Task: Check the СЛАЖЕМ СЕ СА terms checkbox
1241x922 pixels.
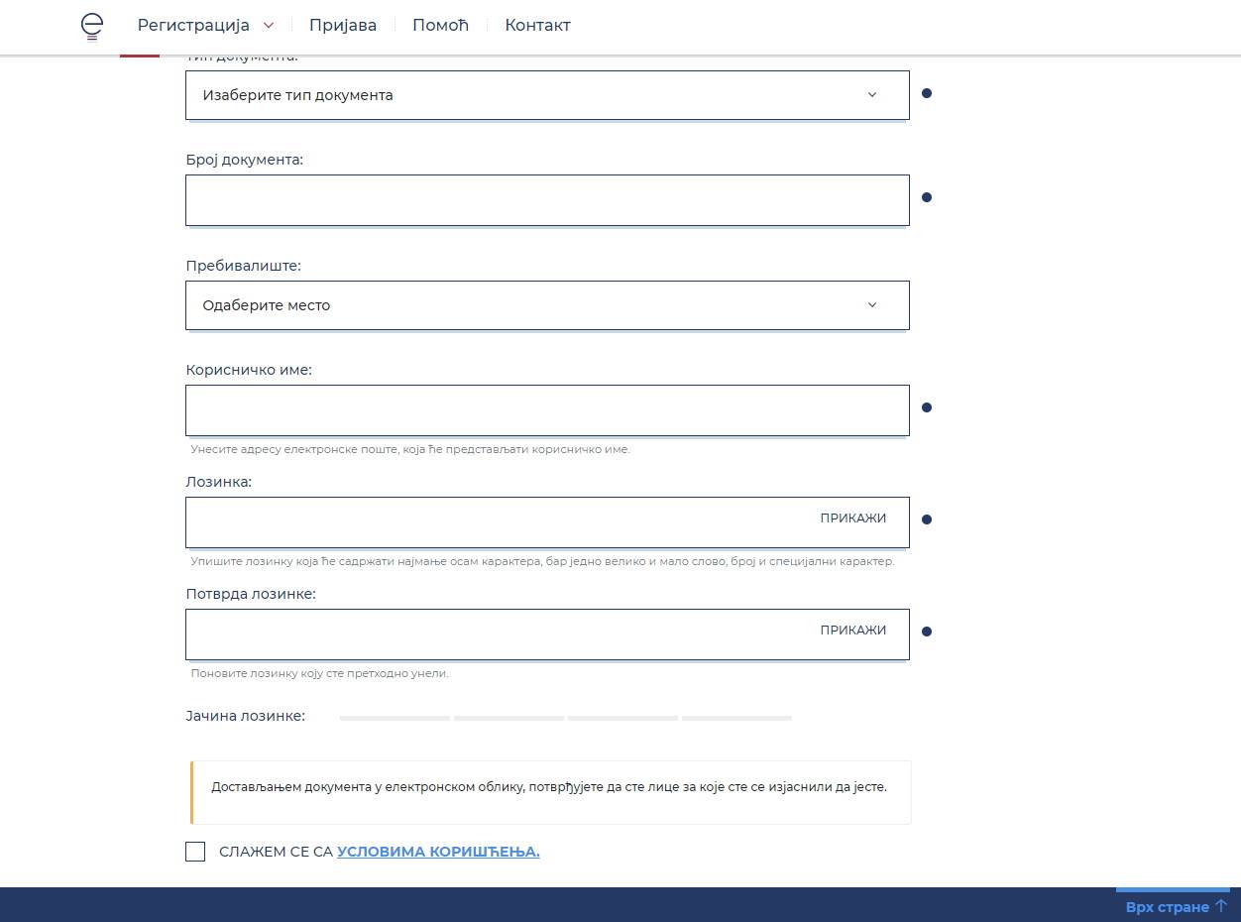Action: coord(195,852)
